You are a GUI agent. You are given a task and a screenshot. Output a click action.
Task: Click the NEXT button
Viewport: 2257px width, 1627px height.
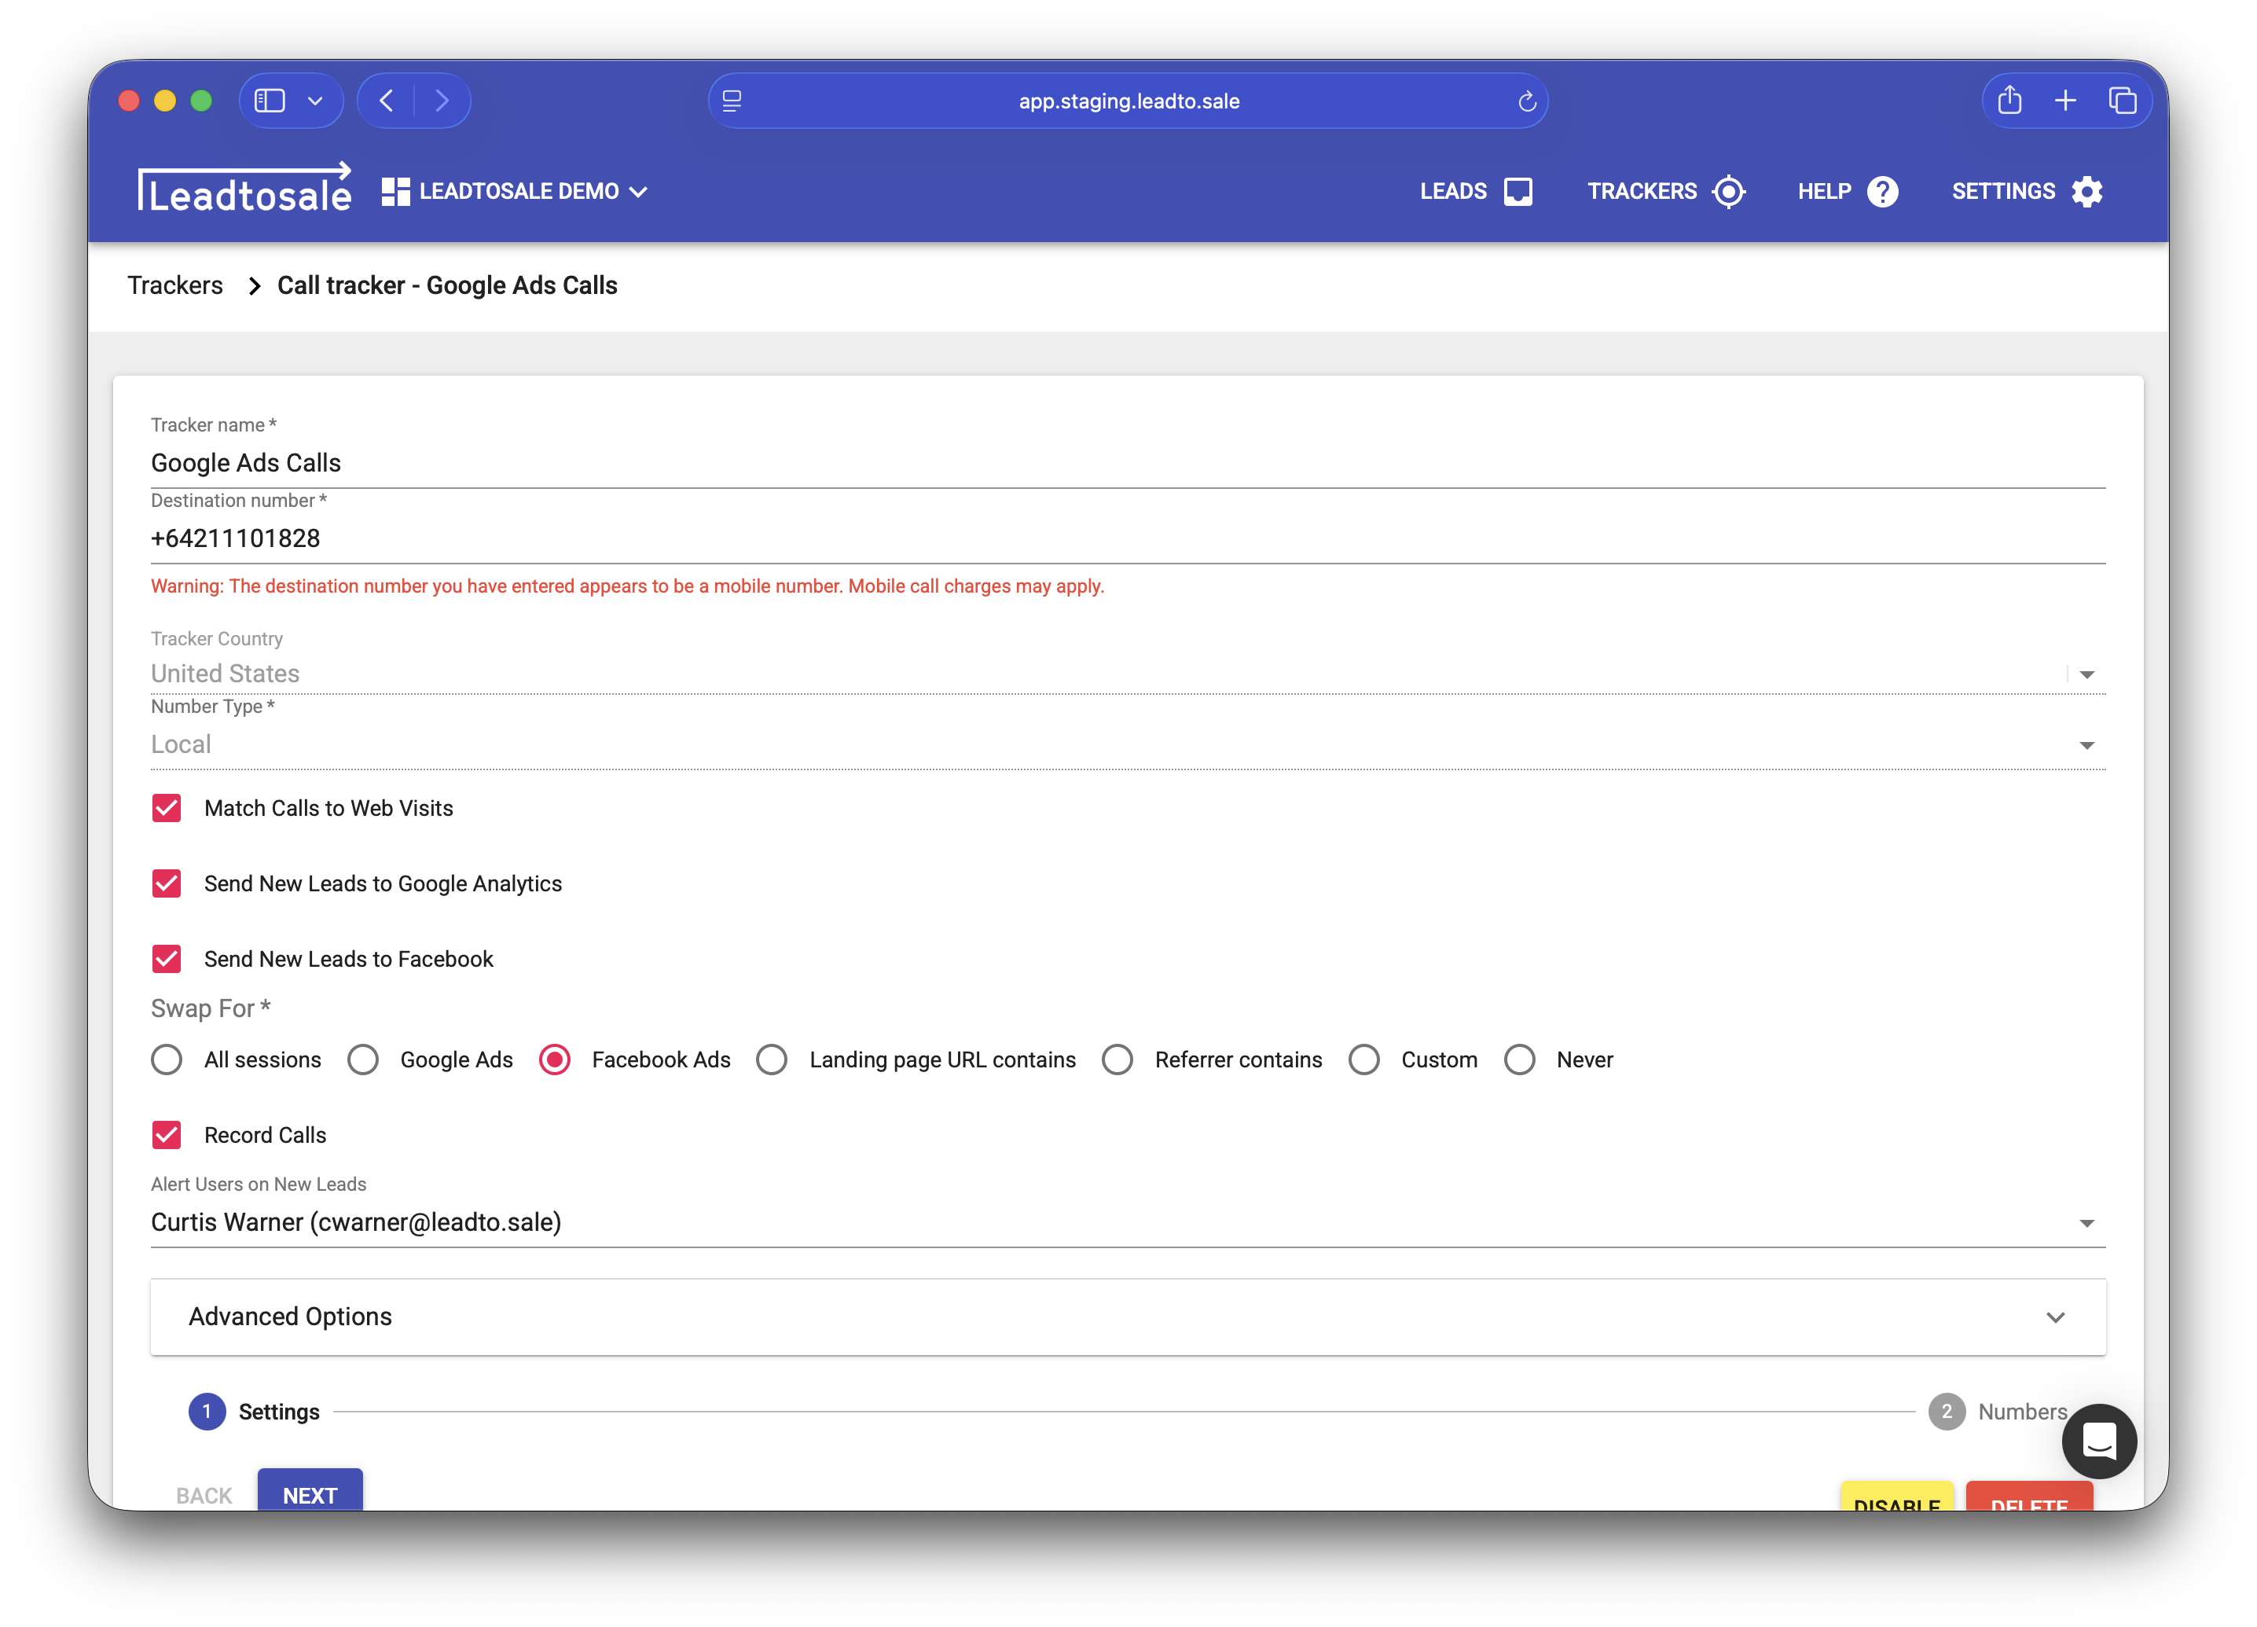[x=310, y=1493]
